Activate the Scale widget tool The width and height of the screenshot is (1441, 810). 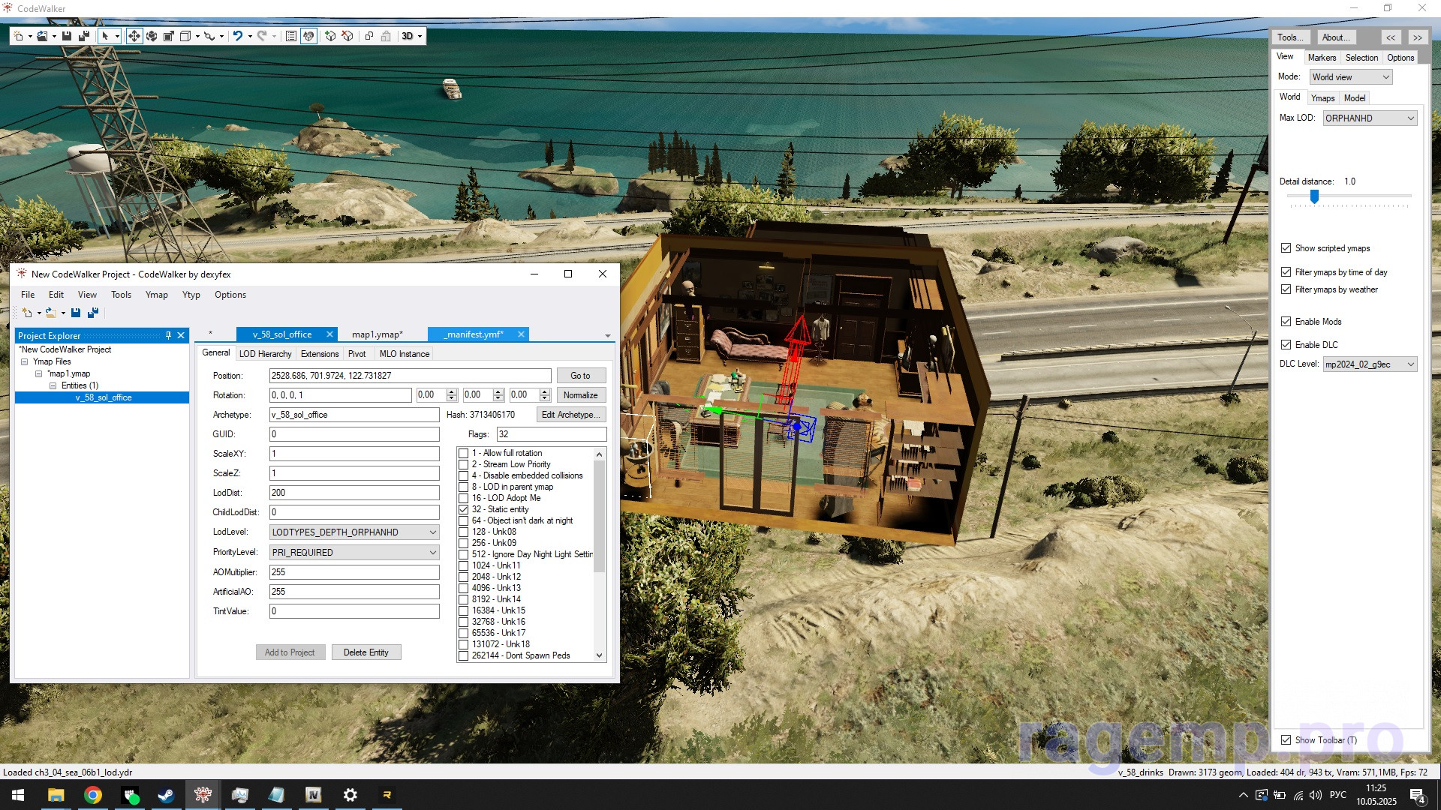click(x=169, y=36)
